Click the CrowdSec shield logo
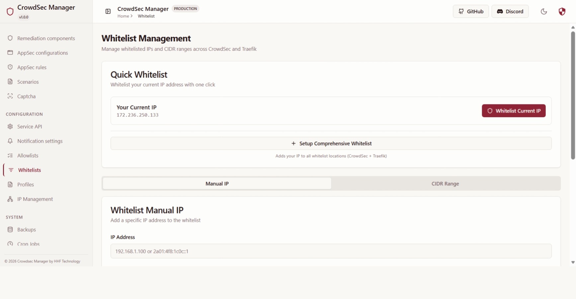Screen dimensions: 576x299 point(10,11)
